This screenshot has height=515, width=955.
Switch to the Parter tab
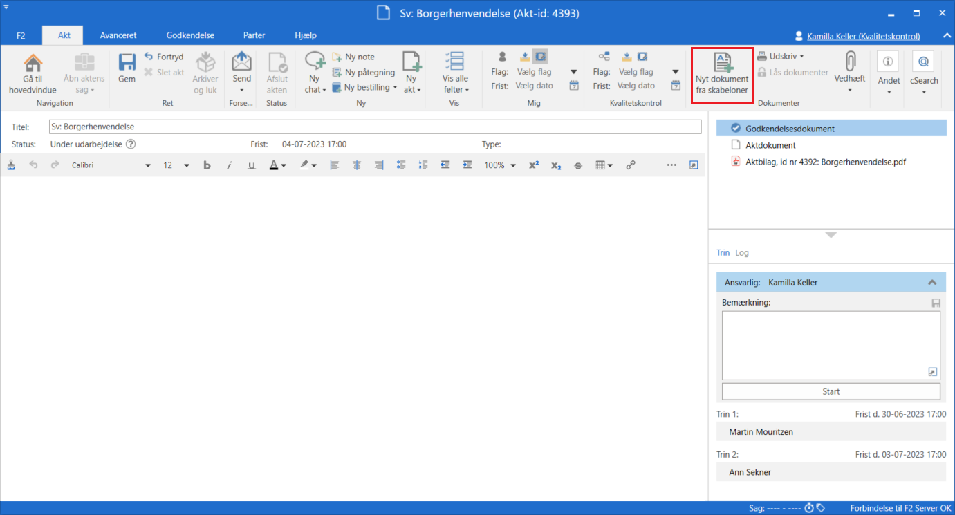[x=254, y=35]
